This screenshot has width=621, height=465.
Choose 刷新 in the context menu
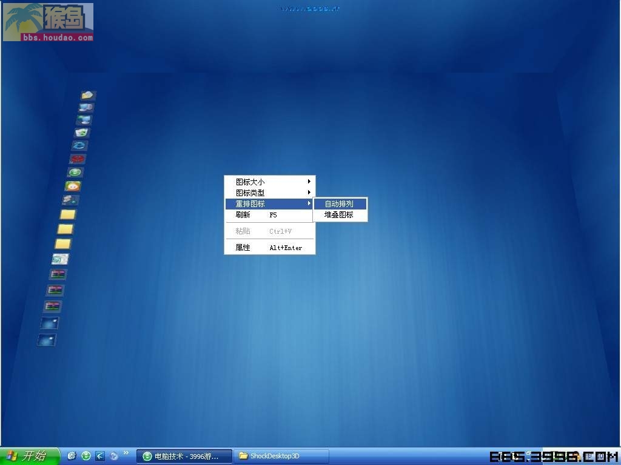pos(270,215)
